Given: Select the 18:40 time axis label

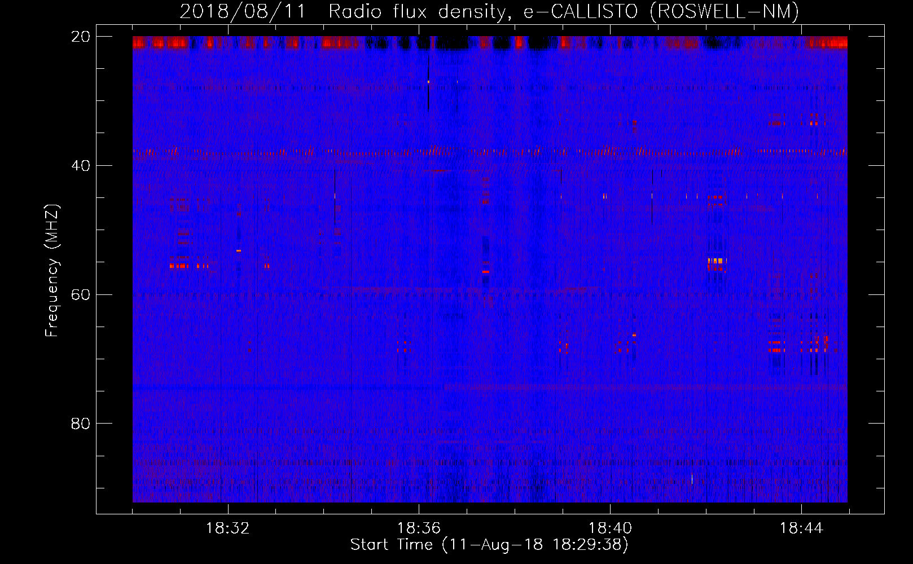Looking at the screenshot, I should point(611,528).
